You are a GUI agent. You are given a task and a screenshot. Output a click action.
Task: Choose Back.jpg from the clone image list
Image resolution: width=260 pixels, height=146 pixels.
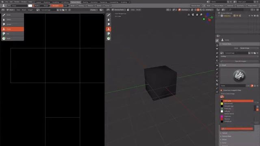(237, 101)
